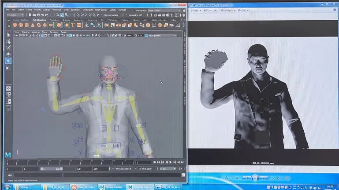Open the Create menu in Maya
Viewport: 339px width, 190px height.
21,10
